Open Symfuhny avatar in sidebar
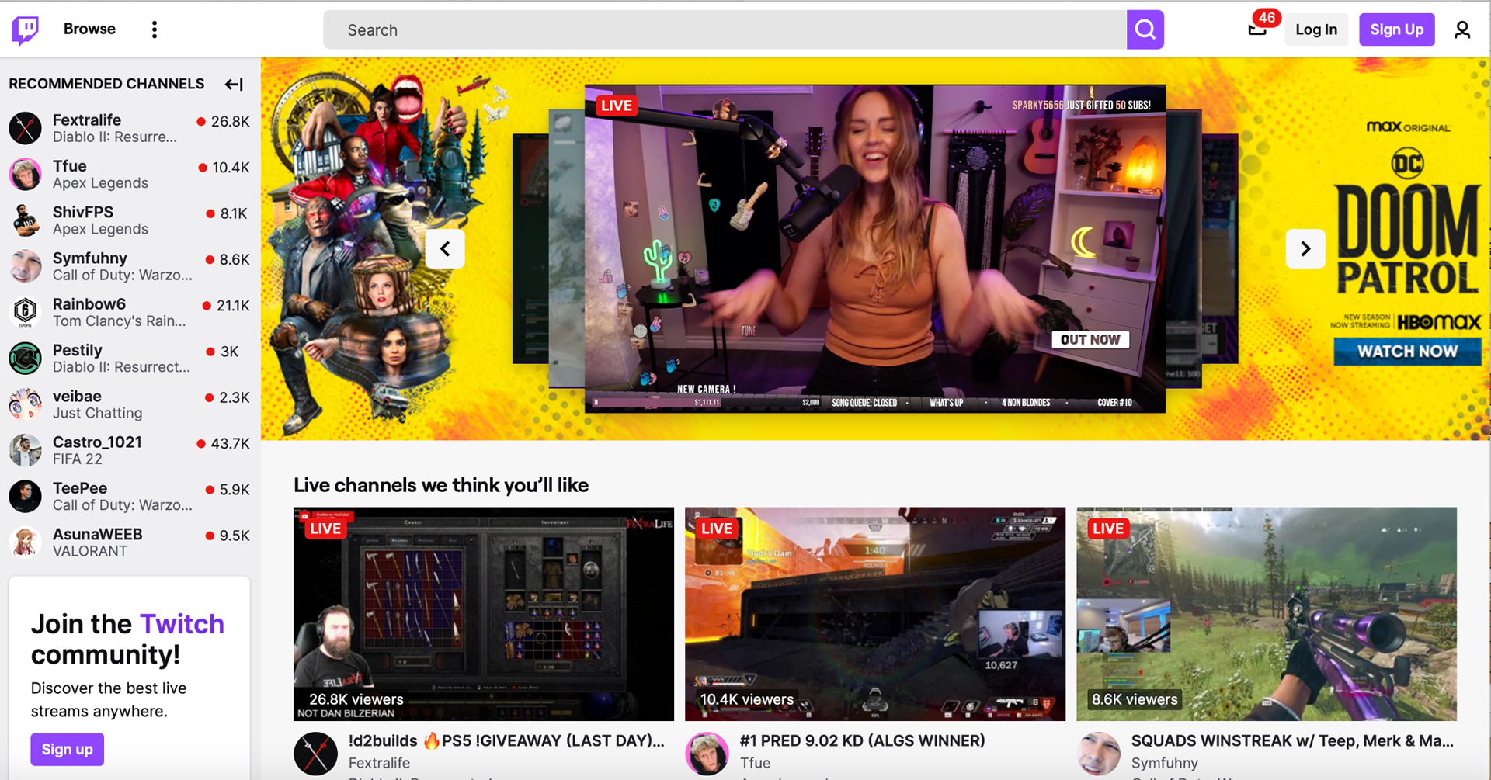The image size is (1491, 780). coord(25,266)
